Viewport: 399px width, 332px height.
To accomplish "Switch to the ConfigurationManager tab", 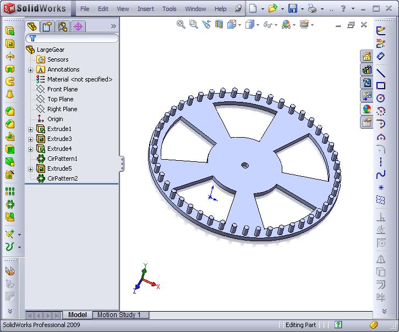I will pos(63,26).
